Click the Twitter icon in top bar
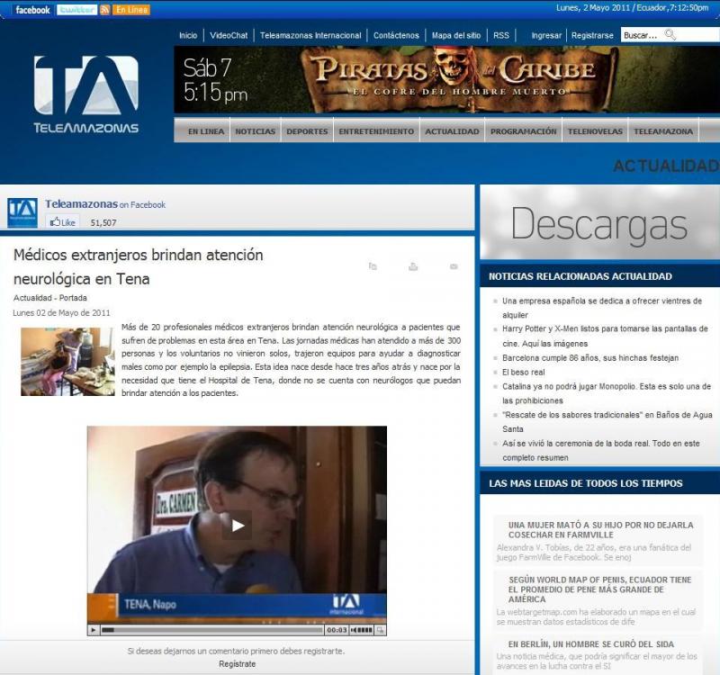 coord(76,9)
